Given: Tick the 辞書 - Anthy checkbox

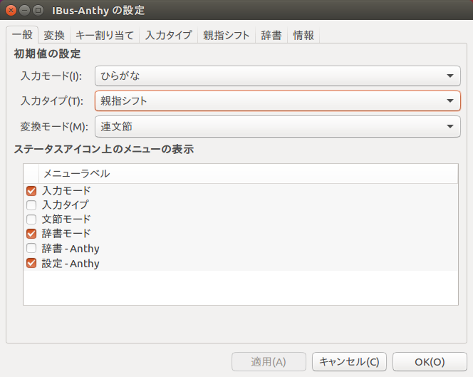Looking at the screenshot, I should (31, 249).
